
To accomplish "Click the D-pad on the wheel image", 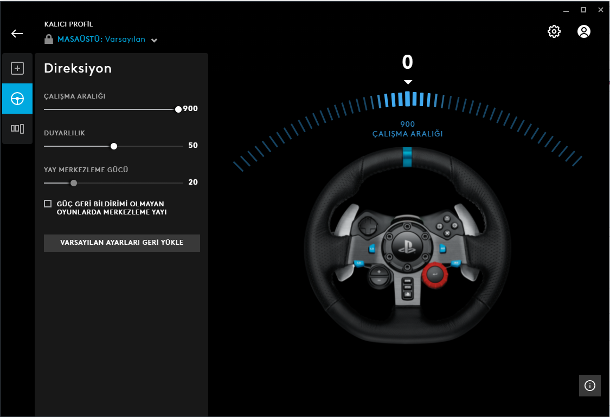I will [x=367, y=226].
